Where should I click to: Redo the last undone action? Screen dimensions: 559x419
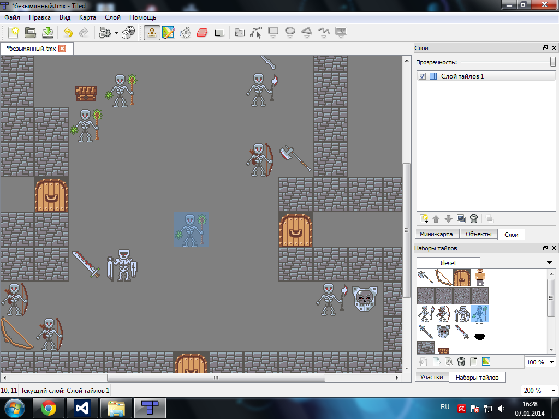84,32
